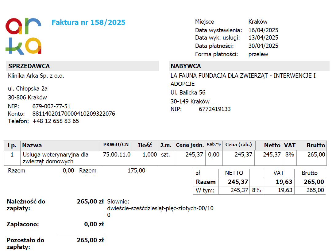
Task: Click payment method value 'przelew'
Action: [258, 54]
